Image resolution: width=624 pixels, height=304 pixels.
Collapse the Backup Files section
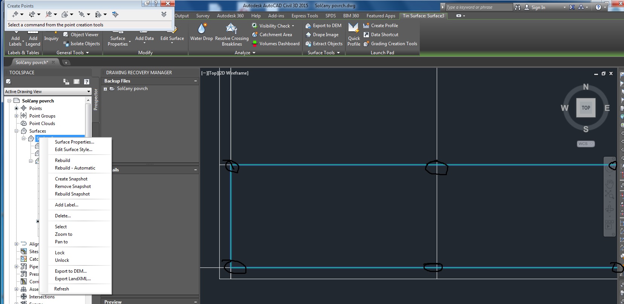[196, 81]
